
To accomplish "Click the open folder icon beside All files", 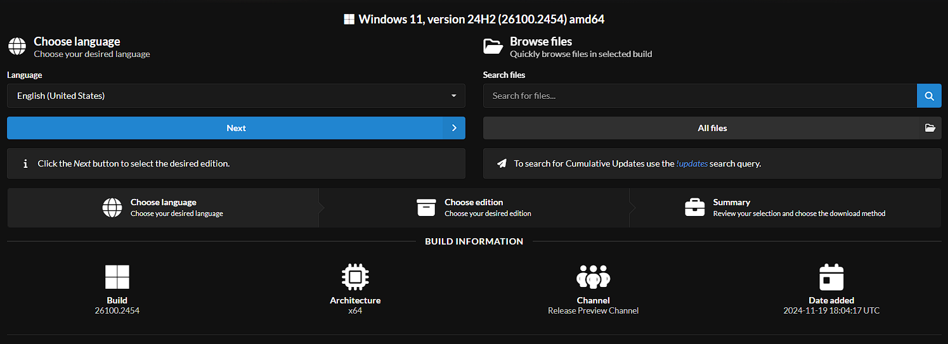I will 930,128.
